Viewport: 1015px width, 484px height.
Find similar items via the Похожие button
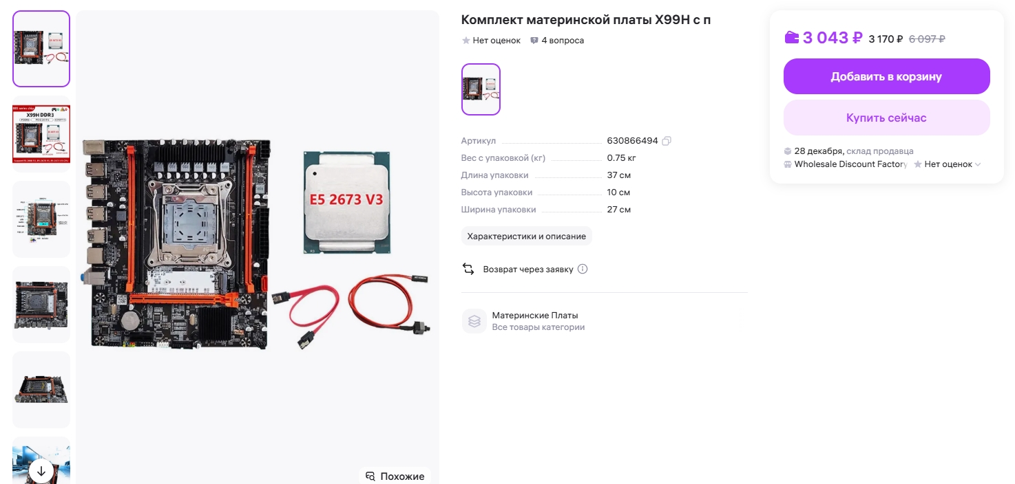pyautogui.click(x=395, y=476)
